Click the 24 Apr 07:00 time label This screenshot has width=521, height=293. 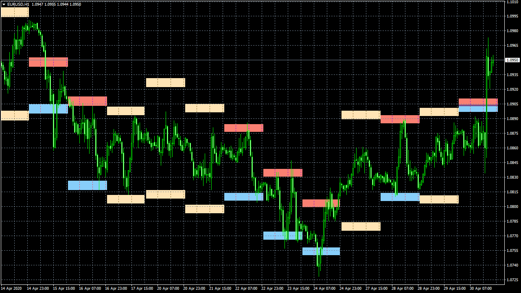point(324,289)
